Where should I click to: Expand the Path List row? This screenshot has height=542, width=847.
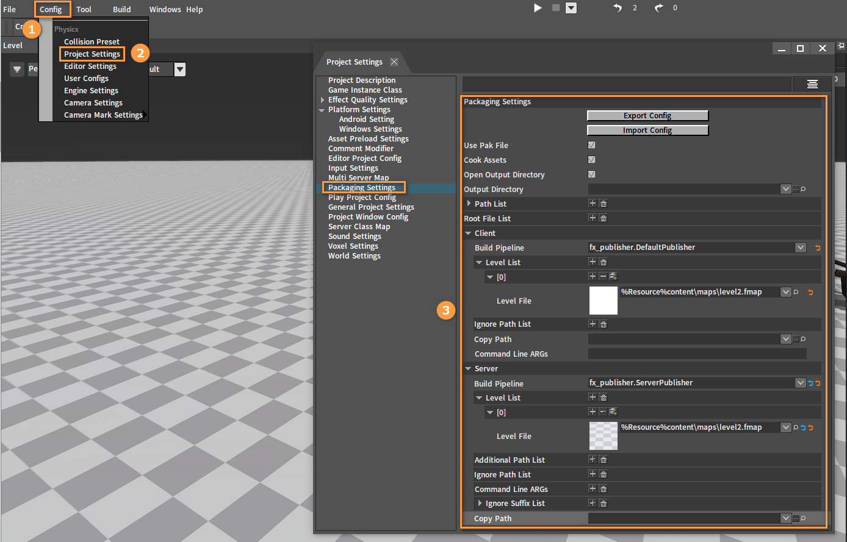(469, 204)
